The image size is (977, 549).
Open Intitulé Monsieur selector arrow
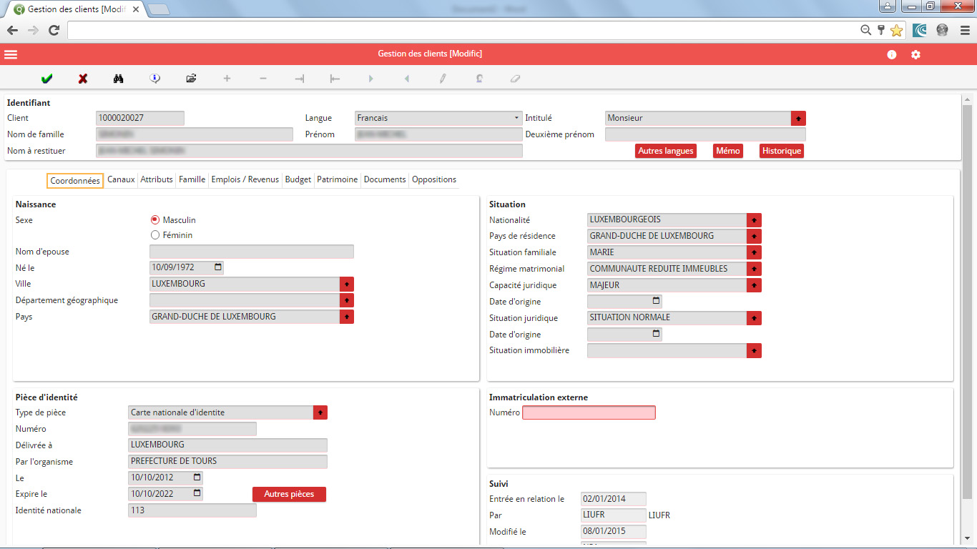tap(798, 118)
